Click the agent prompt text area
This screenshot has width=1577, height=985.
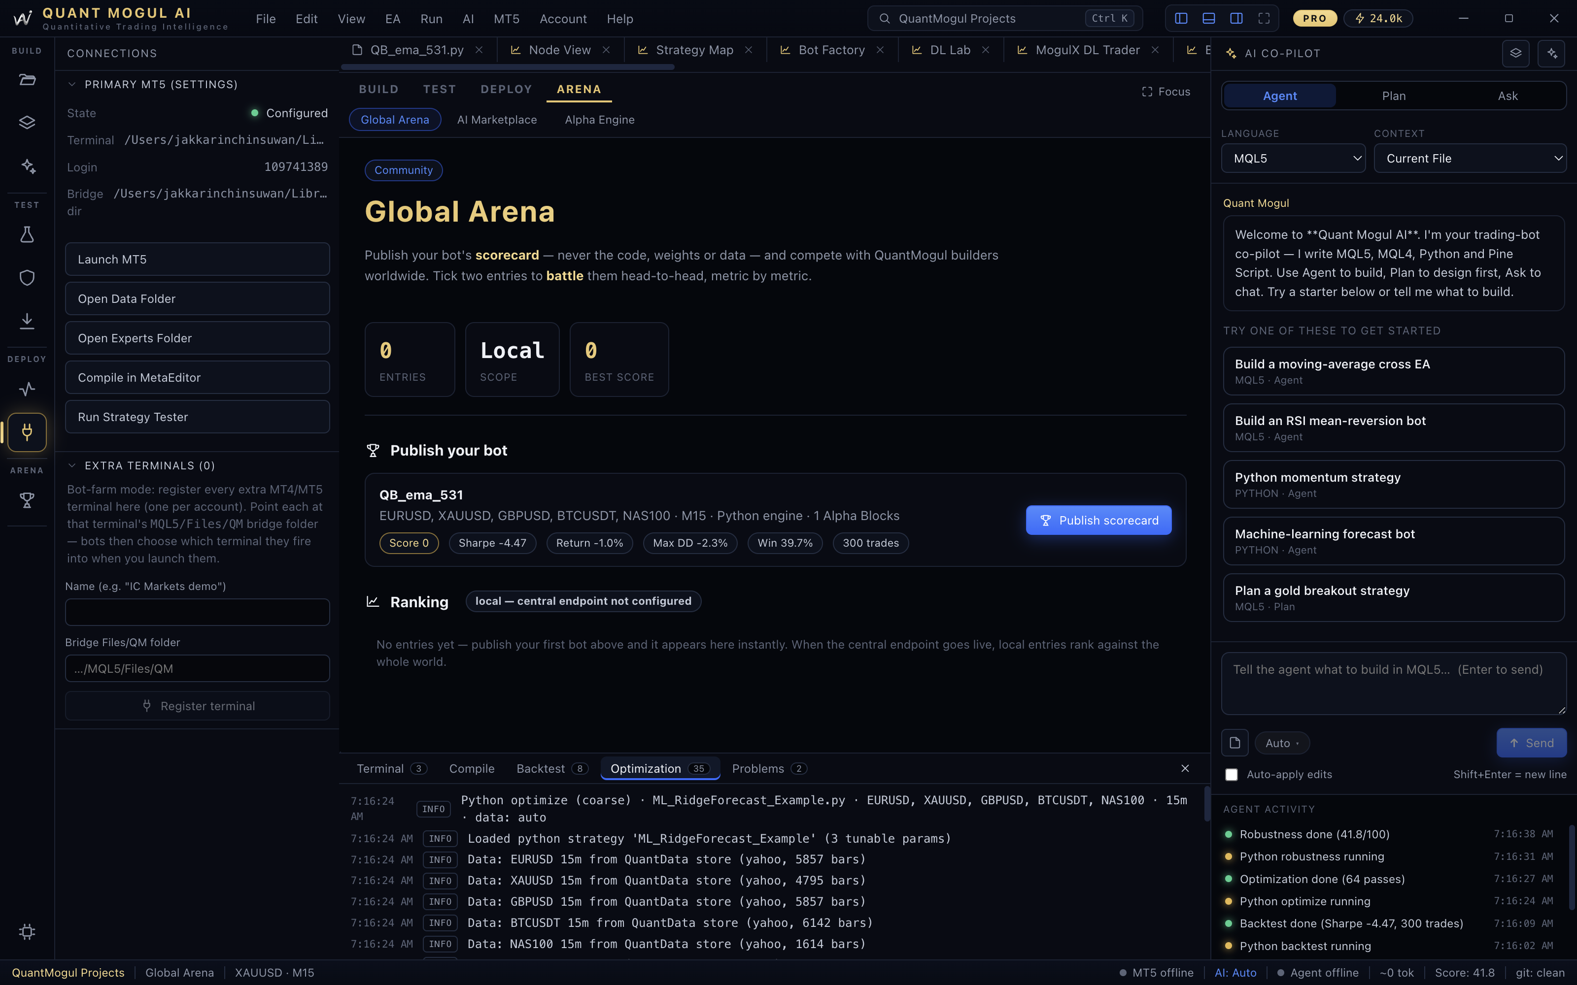(1393, 684)
